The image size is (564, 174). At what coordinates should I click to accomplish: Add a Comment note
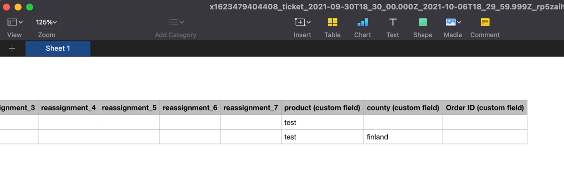[485, 22]
